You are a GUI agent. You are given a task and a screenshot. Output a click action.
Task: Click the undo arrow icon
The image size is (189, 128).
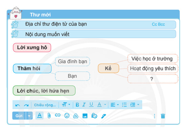tap(18, 105)
